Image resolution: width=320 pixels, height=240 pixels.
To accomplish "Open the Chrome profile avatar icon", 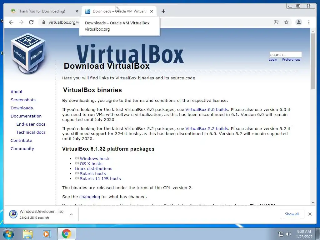I will point(298,22).
